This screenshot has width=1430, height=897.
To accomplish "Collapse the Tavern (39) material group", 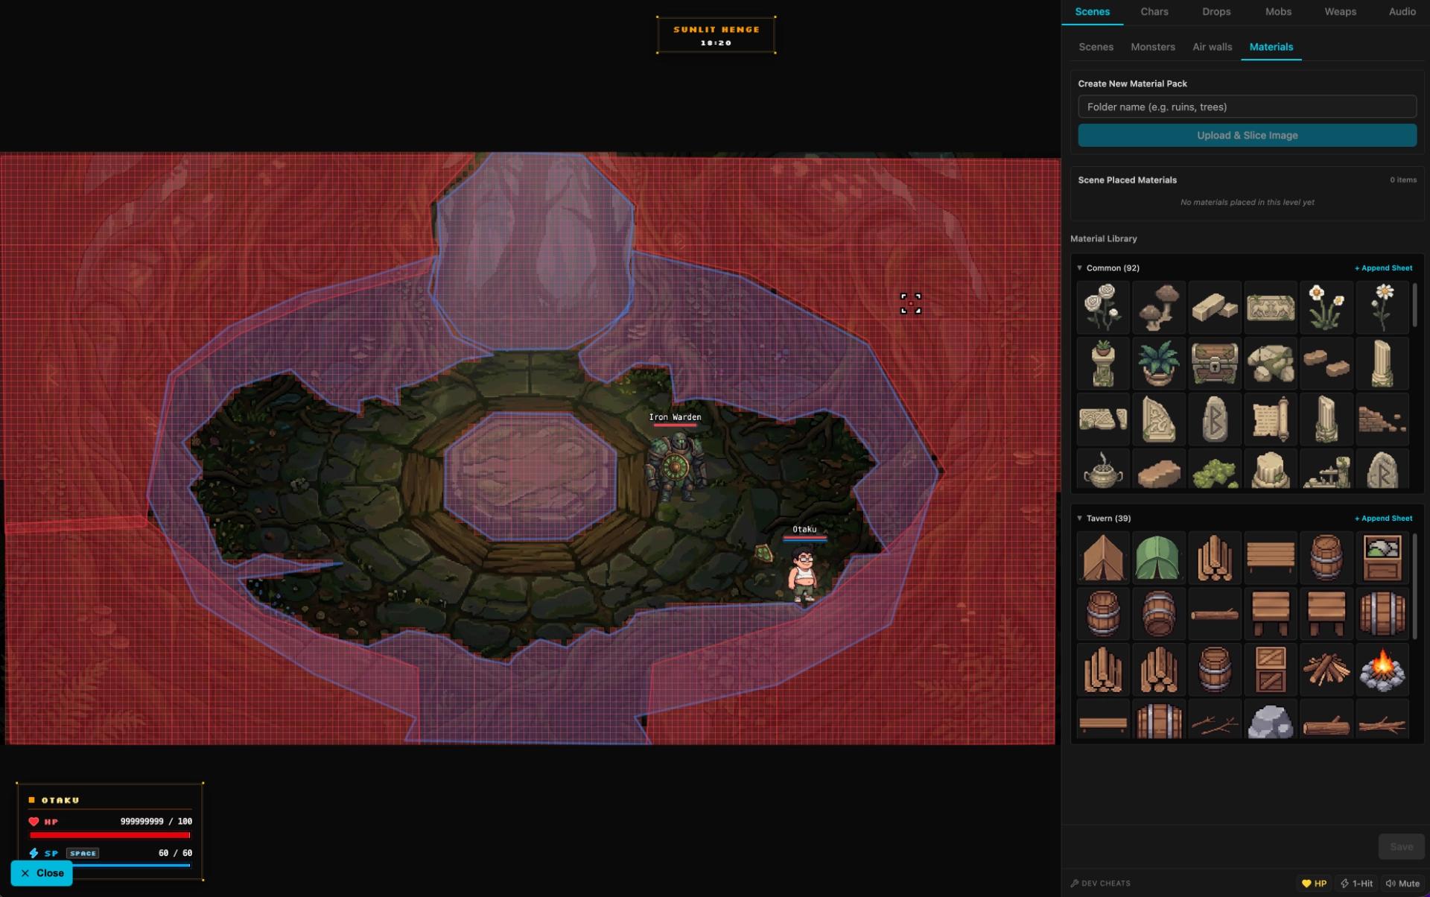I will 1104,519.
